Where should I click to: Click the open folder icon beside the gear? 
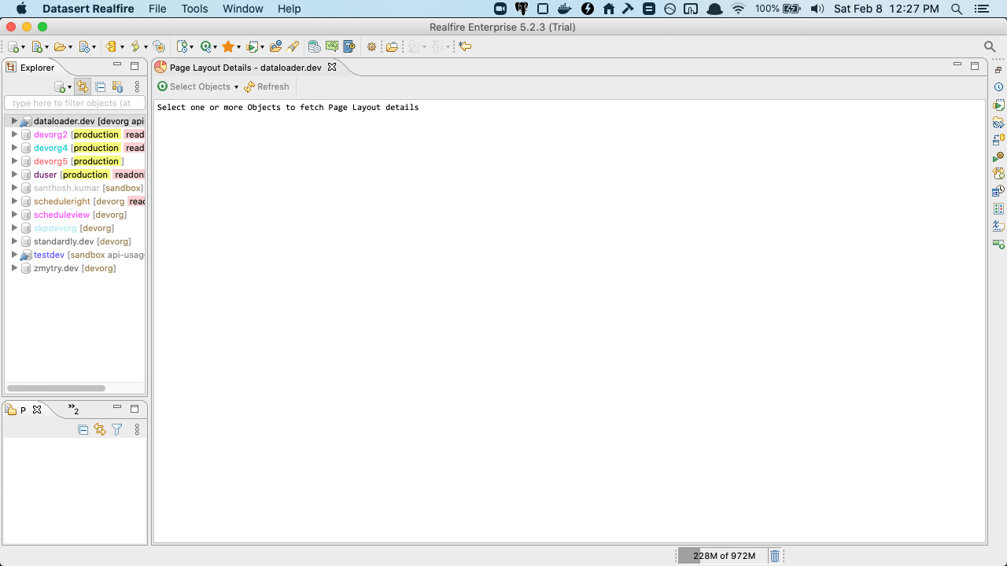pyautogui.click(x=392, y=46)
